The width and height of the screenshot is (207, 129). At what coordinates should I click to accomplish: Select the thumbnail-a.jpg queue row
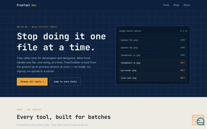pyautogui.click(x=153, y=55)
